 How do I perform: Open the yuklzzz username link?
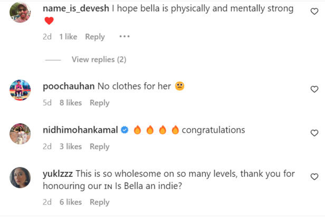[x=58, y=174]
